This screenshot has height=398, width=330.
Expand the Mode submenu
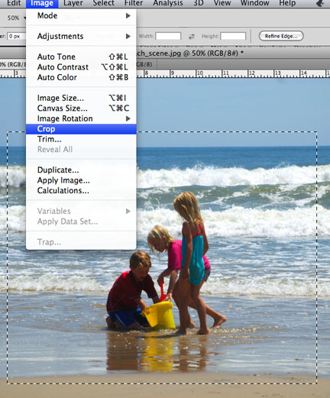81,16
